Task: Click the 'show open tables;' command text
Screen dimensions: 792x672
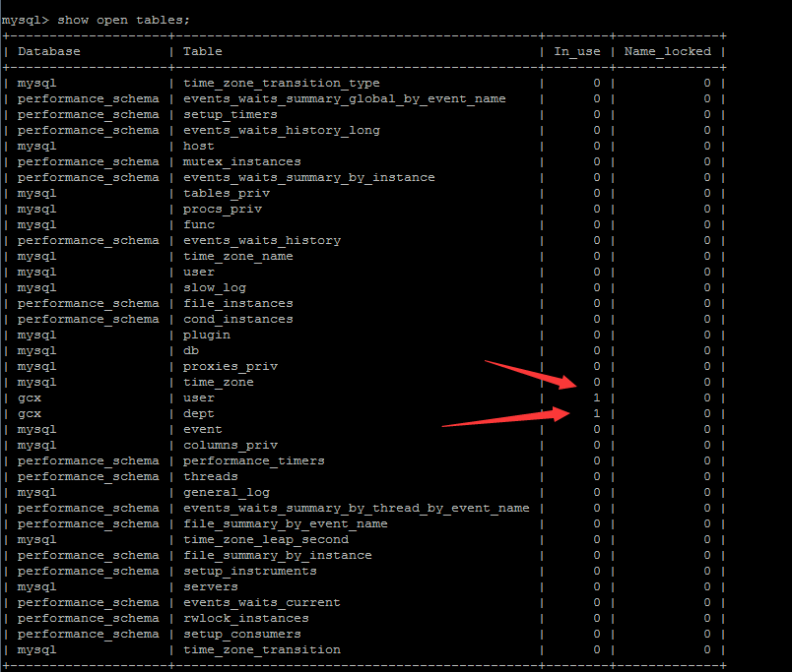Action: tap(123, 21)
